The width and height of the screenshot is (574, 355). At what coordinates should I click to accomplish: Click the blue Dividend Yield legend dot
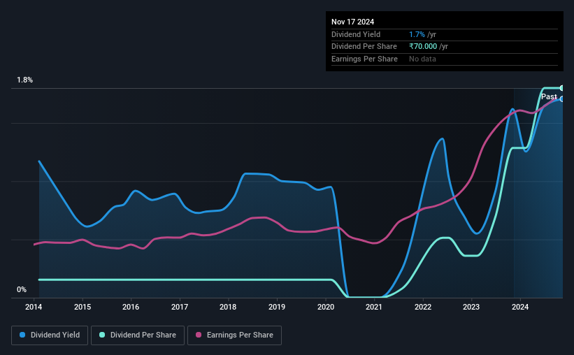[x=22, y=335]
